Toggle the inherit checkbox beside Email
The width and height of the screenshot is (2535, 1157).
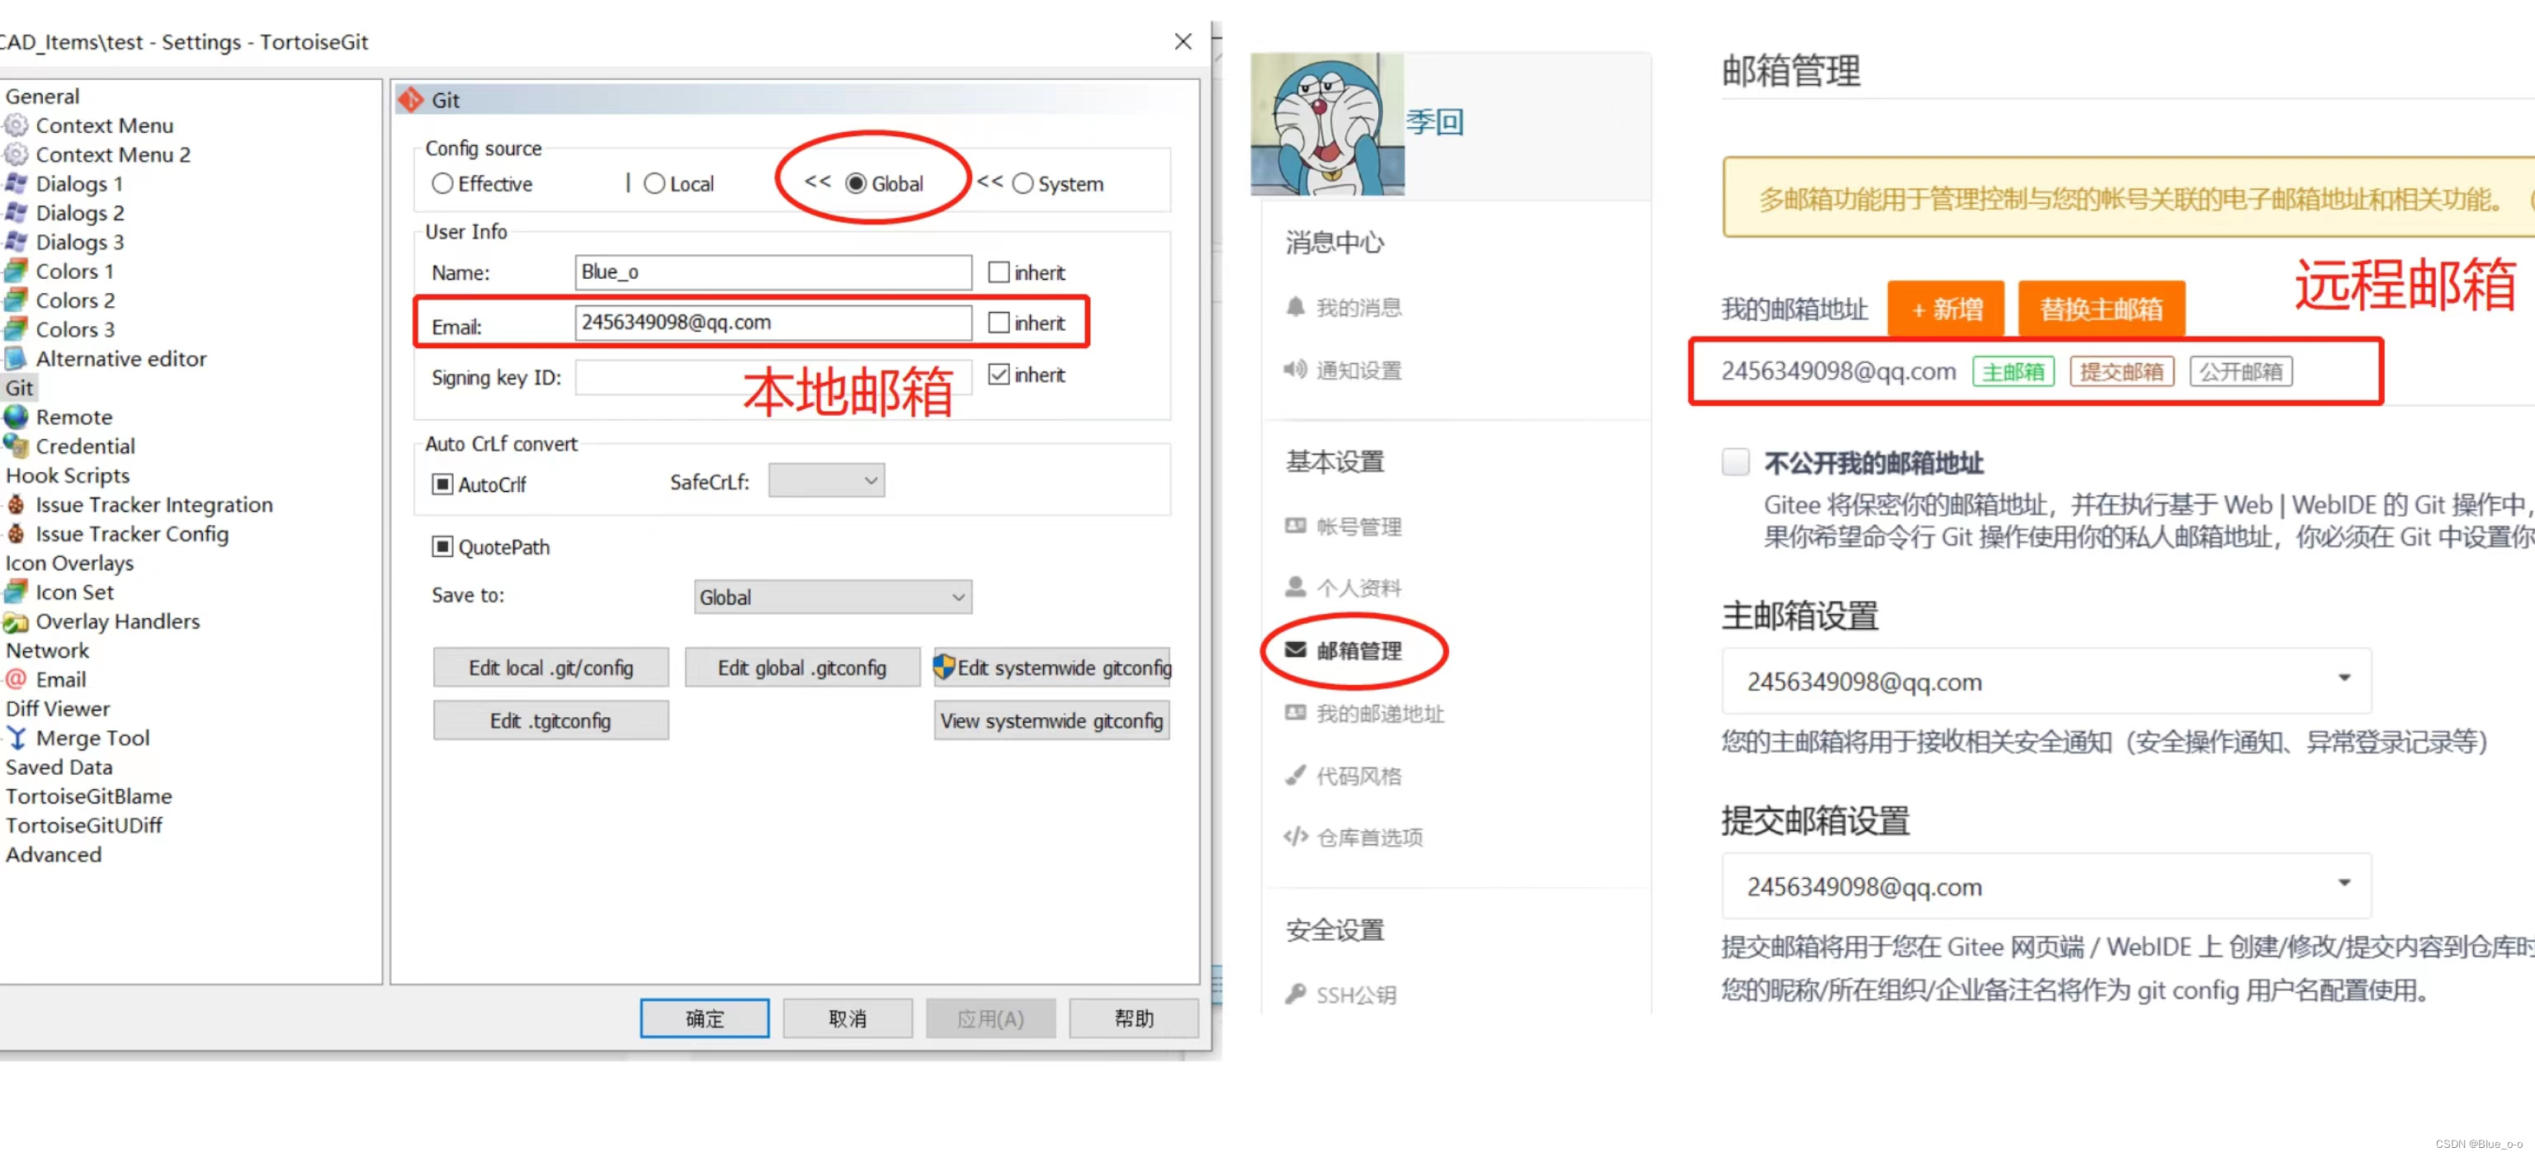pyautogui.click(x=998, y=323)
